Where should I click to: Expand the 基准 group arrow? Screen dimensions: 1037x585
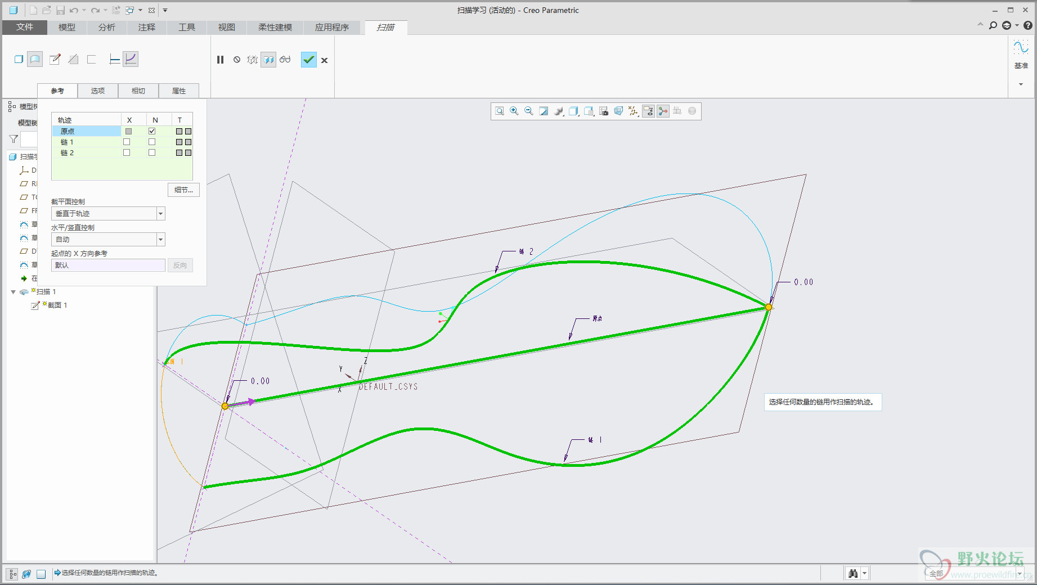1021,84
